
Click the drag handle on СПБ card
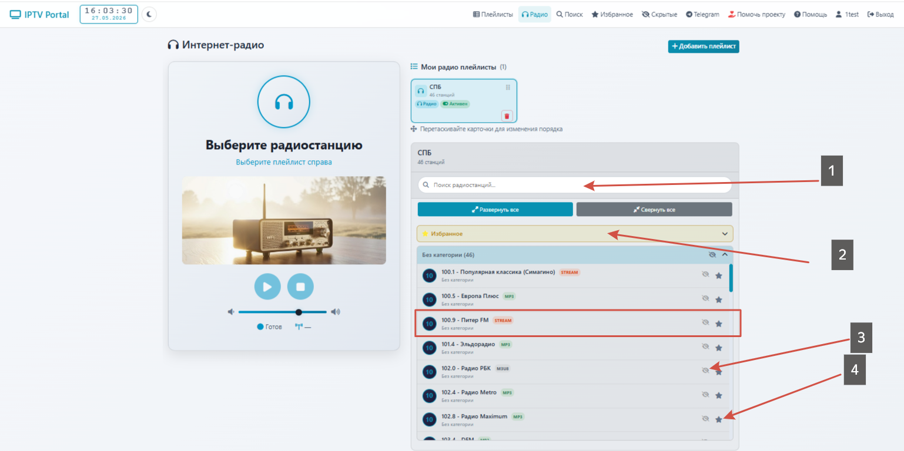pyautogui.click(x=508, y=87)
